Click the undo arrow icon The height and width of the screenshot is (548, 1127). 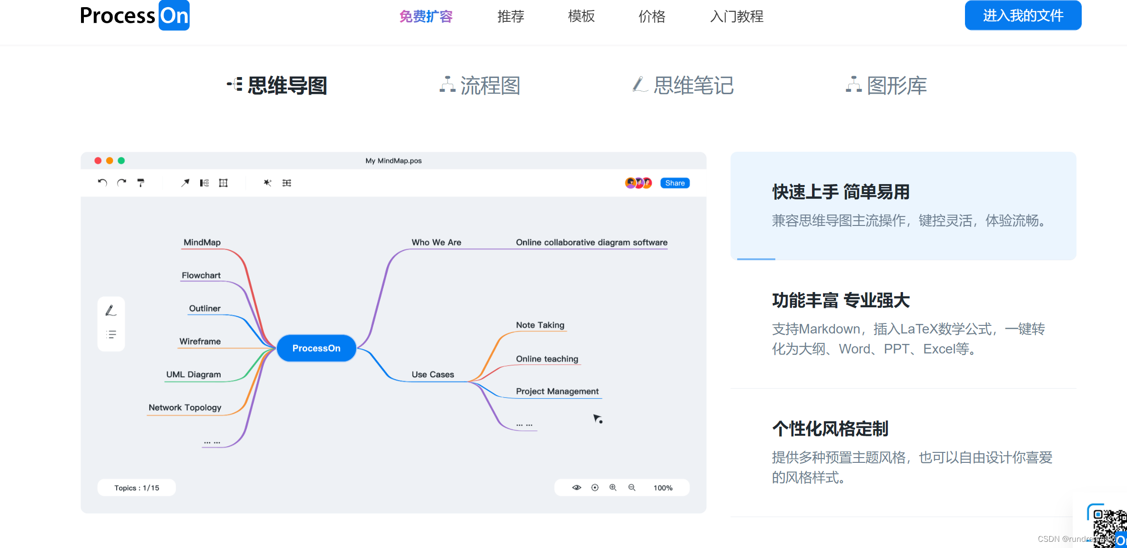[102, 183]
